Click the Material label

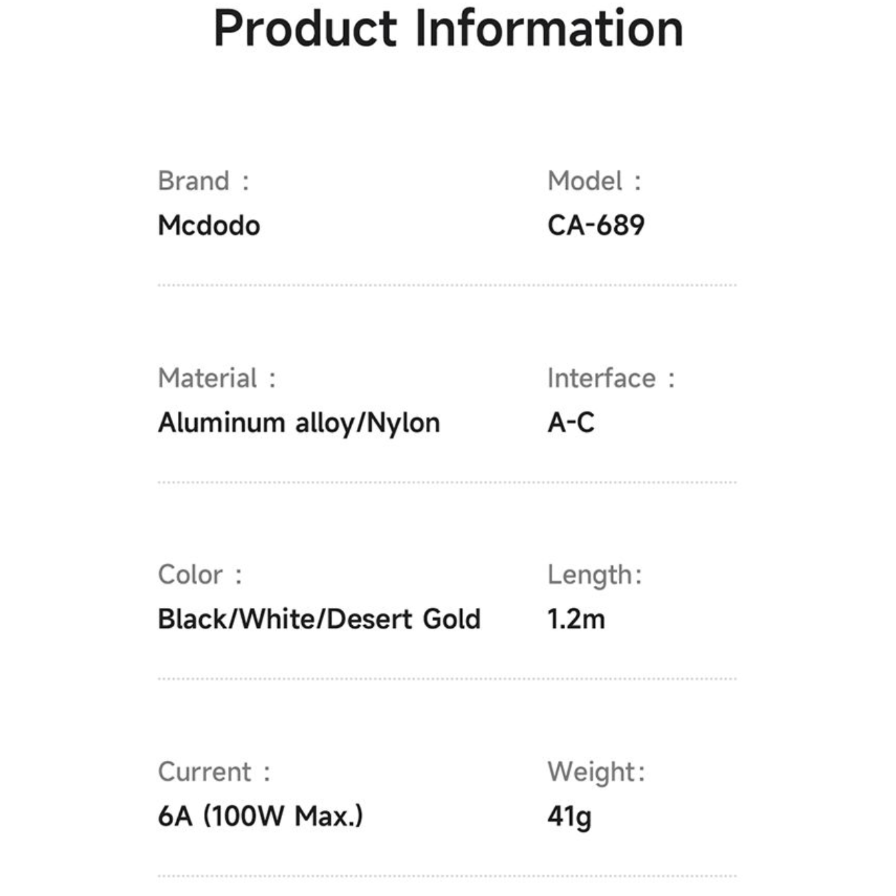pos(207,378)
